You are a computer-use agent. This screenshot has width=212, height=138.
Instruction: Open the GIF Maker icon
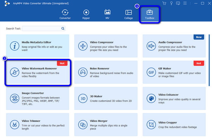point(151,72)
